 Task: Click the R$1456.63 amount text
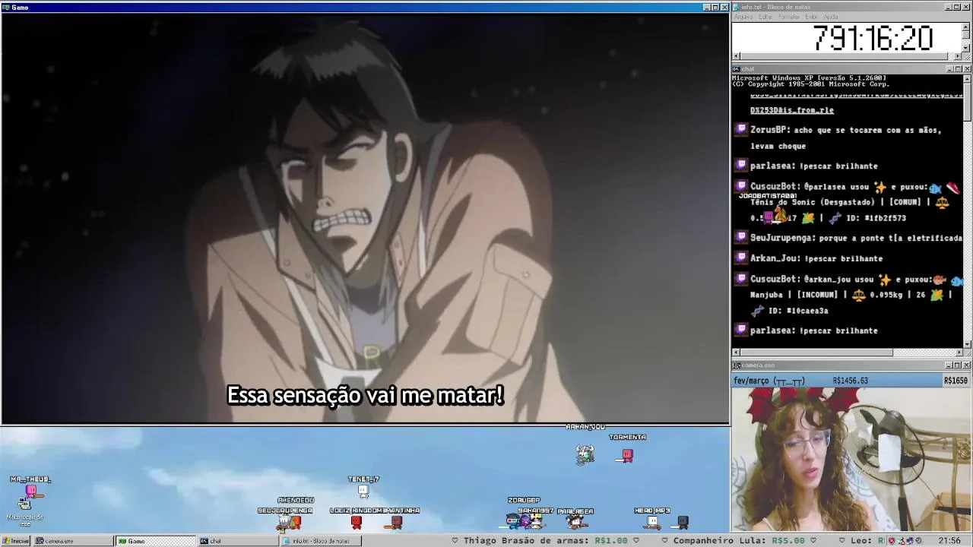click(x=850, y=381)
